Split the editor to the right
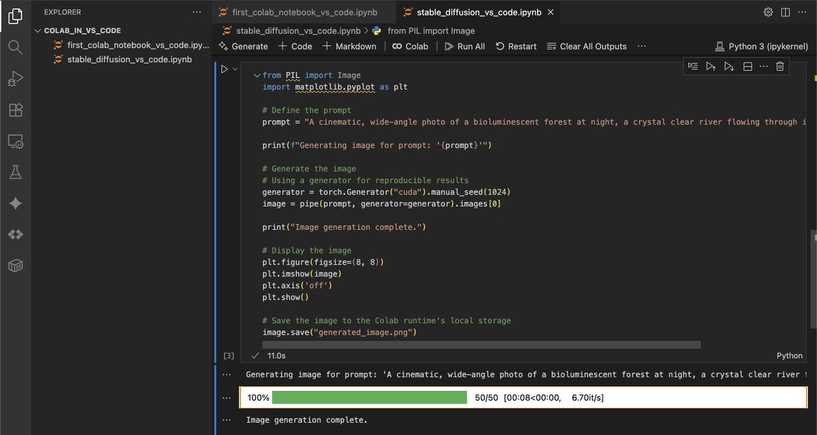This screenshot has height=435, width=817. [x=785, y=12]
